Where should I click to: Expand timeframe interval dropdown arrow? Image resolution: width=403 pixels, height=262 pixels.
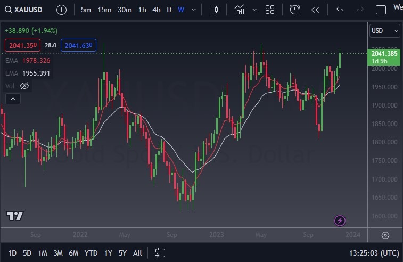pos(194,10)
